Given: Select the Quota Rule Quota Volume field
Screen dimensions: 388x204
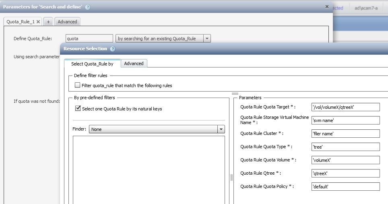Looking at the screenshot, I should click(x=345, y=160).
